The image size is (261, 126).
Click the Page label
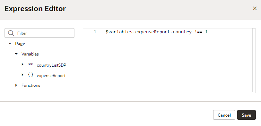click(20, 44)
